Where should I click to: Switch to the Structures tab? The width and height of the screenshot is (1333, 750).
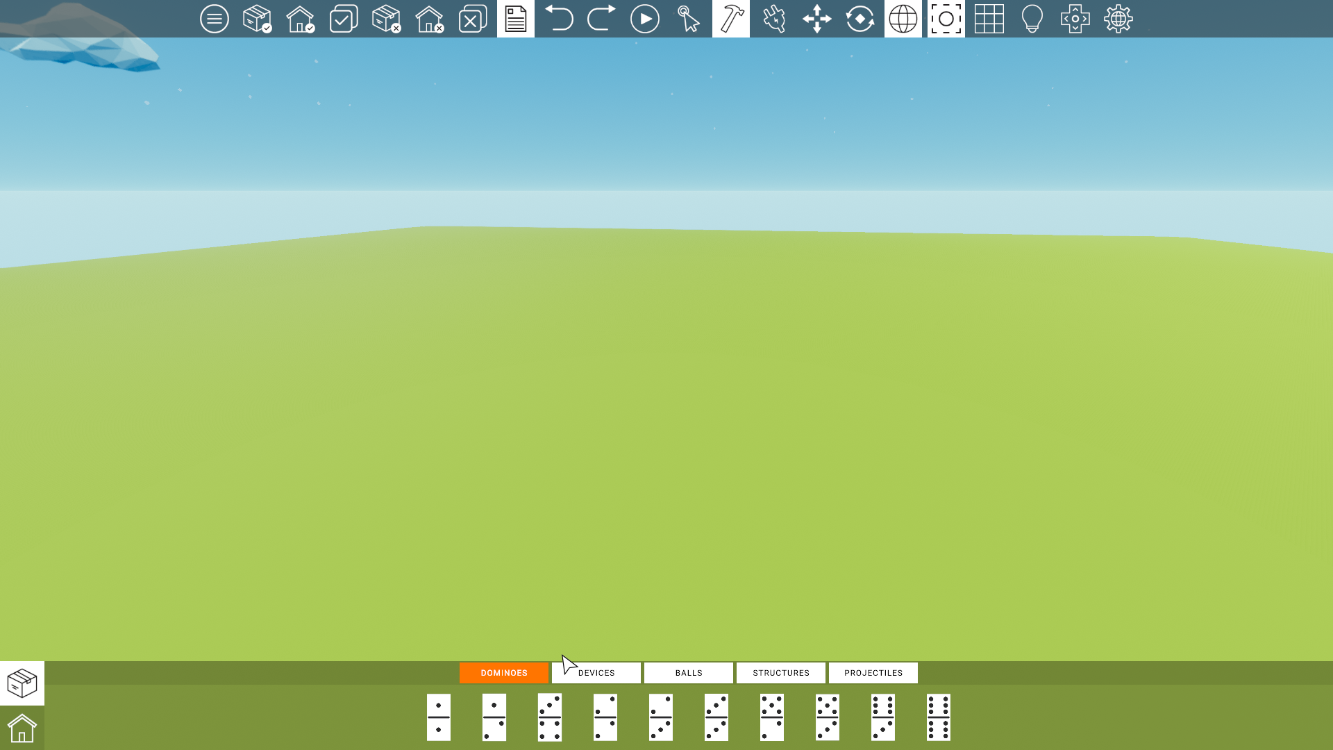tap(781, 673)
